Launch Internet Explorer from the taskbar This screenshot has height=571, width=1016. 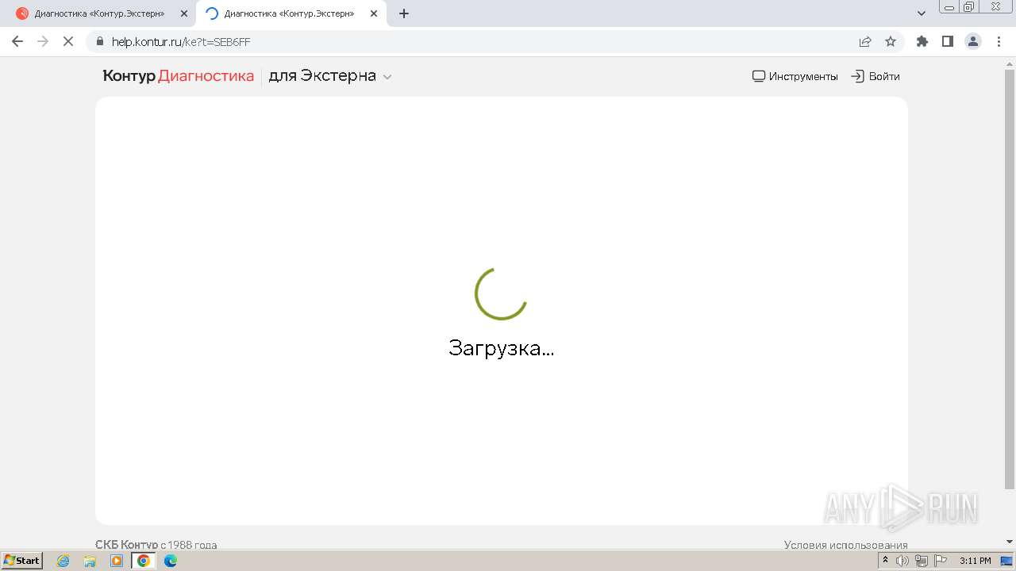click(x=63, y=561)
